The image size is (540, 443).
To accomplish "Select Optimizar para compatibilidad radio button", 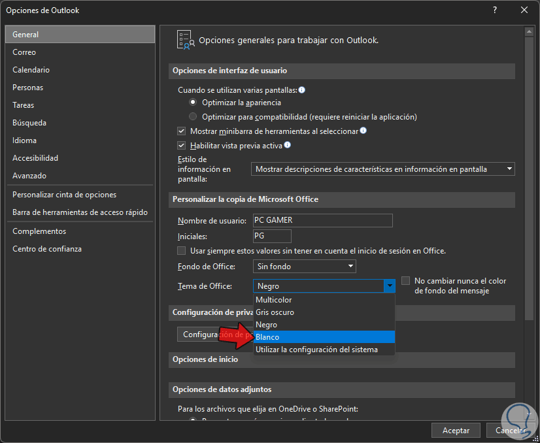I will 193,117.
